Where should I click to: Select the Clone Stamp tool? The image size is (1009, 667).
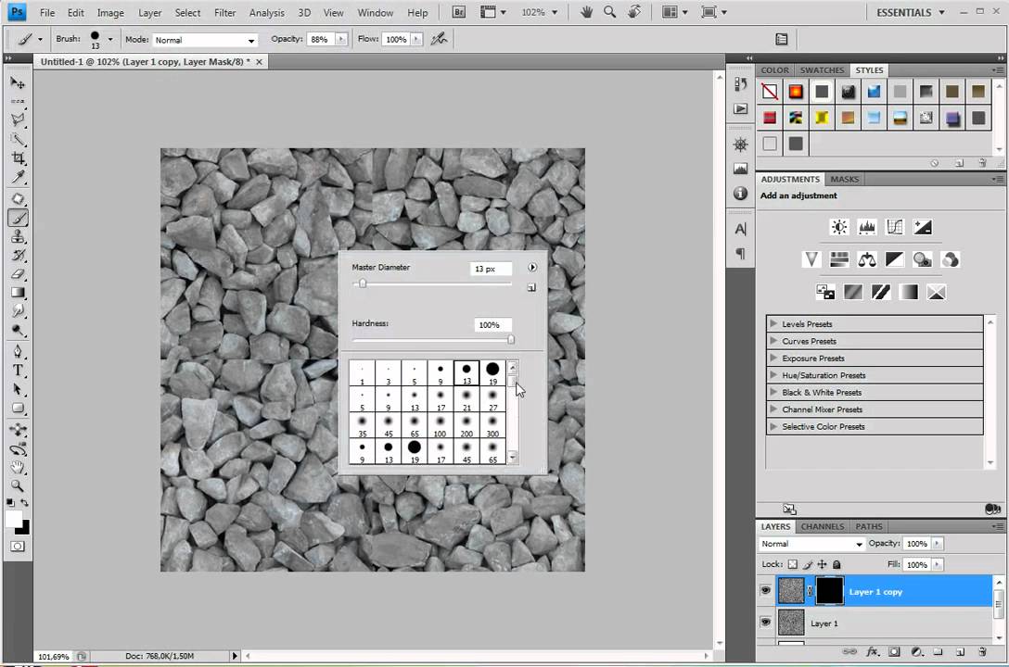pos(18,236)
